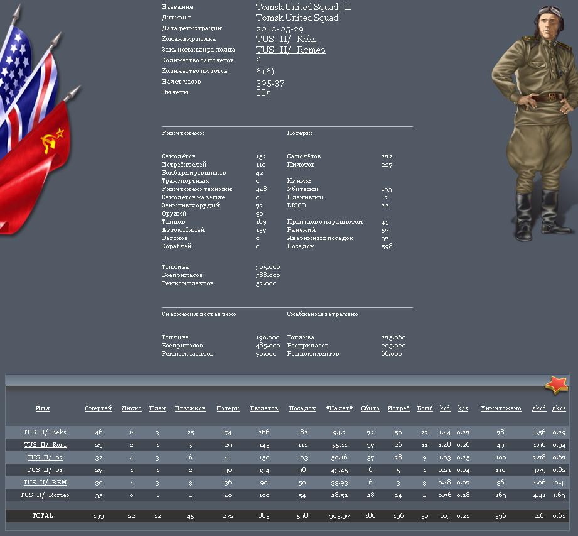The image size is (578, 536).
Task: Sort table by *Налет* column
Action: click(x=340, y=408)
